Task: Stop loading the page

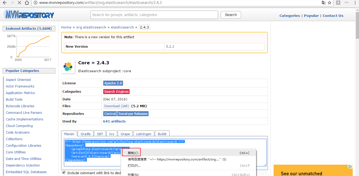Action: [20, 3]
